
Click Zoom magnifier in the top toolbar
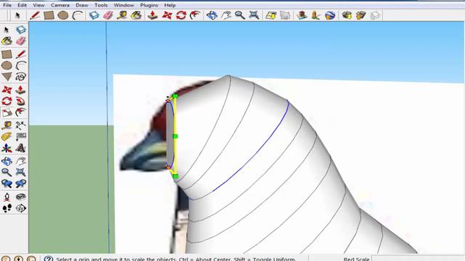click(x=240, y=15)
